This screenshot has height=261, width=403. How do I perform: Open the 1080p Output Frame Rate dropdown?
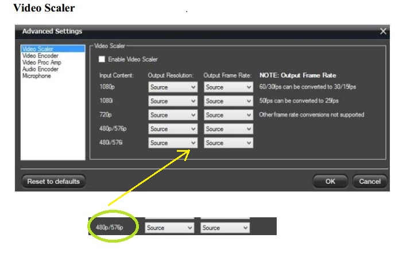[228, 87]
